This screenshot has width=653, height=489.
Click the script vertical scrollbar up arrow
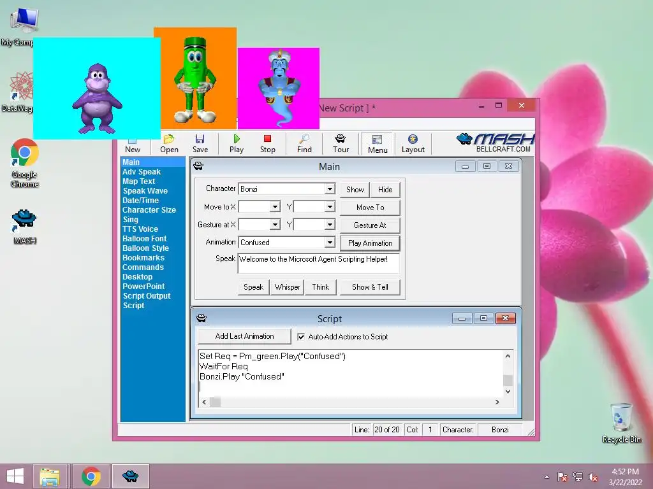508,356
